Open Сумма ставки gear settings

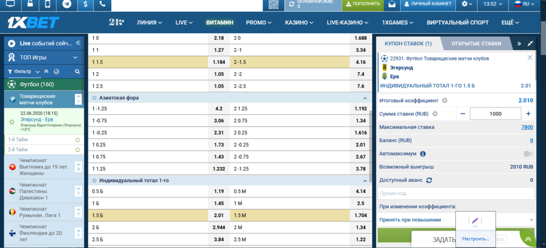coord(435,114)
